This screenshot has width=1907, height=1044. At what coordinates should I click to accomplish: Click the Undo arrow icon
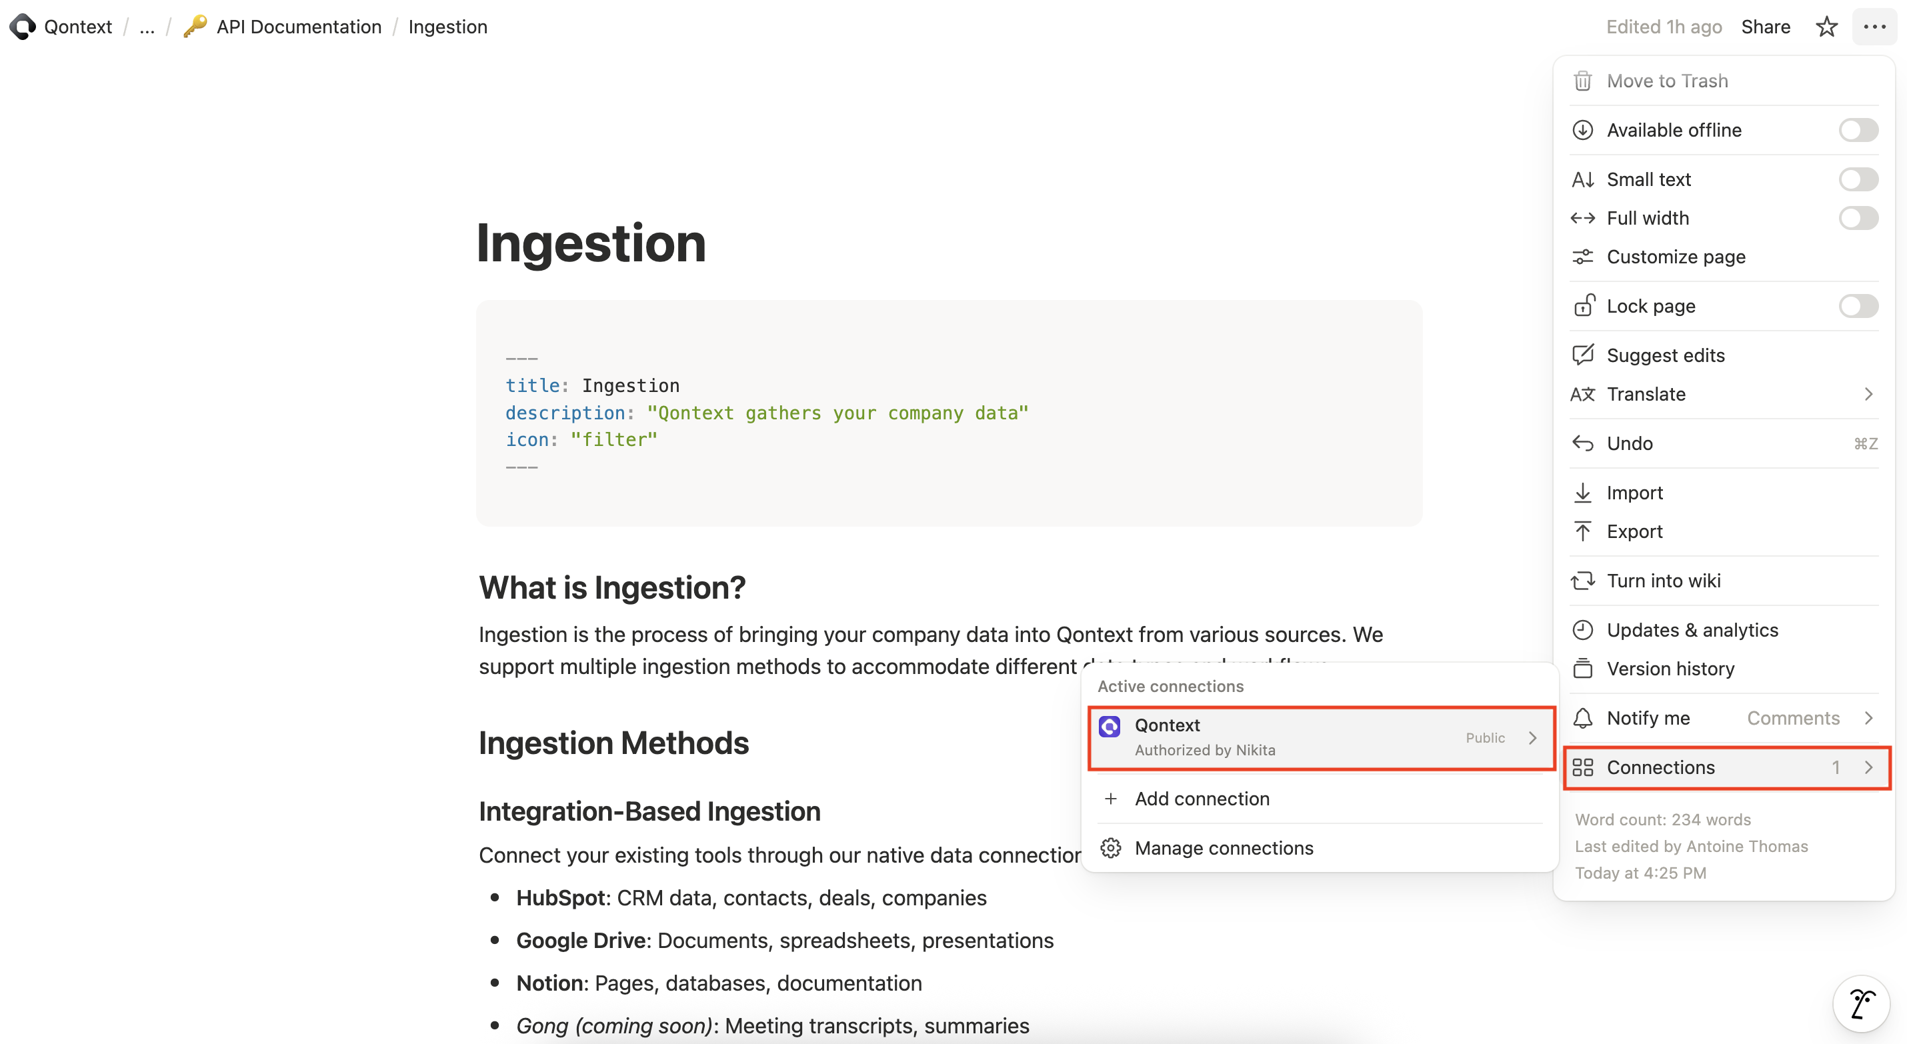pyautogui.click(x=1584, y=443)
